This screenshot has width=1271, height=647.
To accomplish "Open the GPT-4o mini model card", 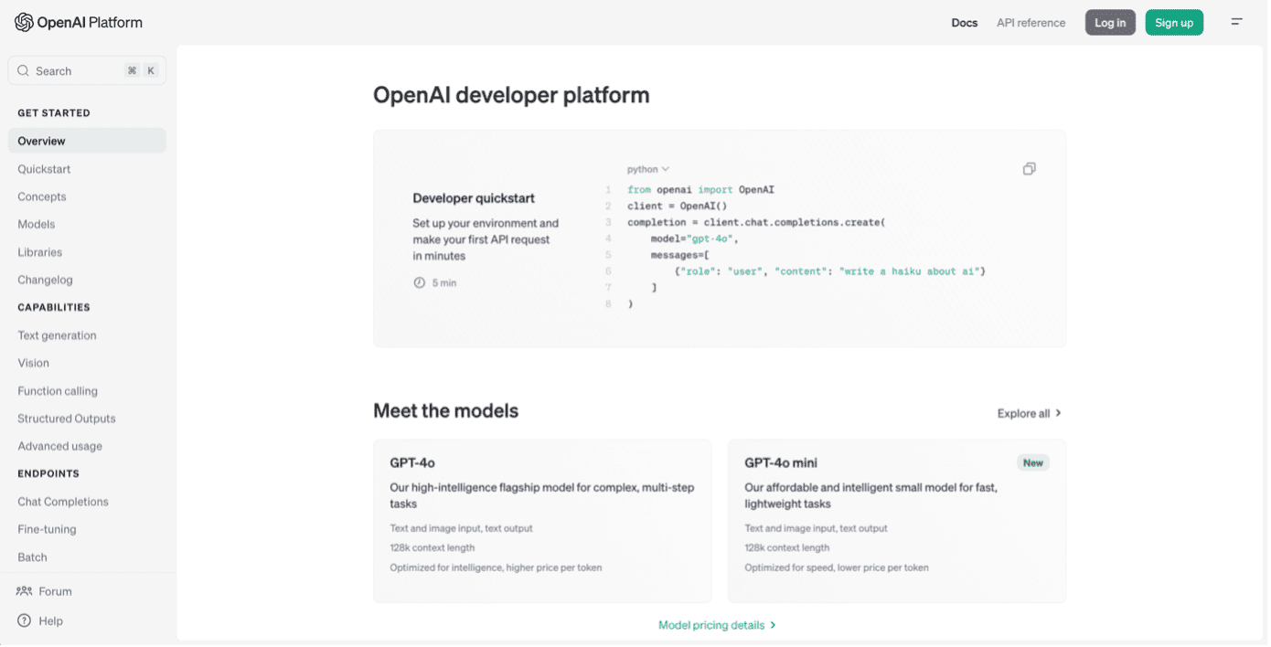I will [897, 521].
